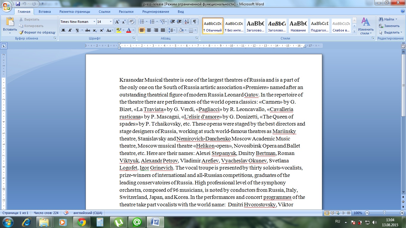The image size is (406, 228).
Task: Open Google Chrome from taskbar
Action: pyautogui.click(x=81, y=222)
